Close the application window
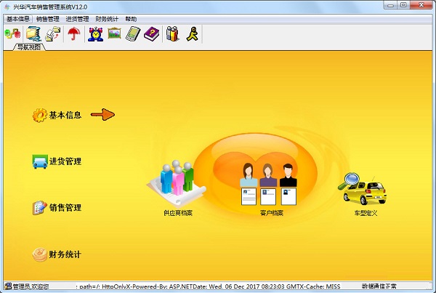Screen dimensions: 436x293 click(x=421, y=5)
